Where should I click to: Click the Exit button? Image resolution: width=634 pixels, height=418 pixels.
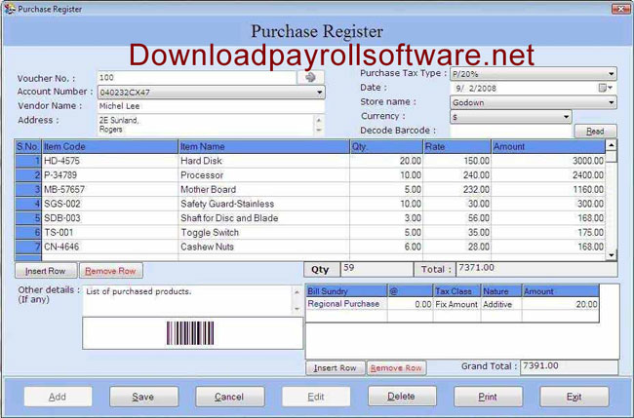pyautogui.click(x=575, y=397)
